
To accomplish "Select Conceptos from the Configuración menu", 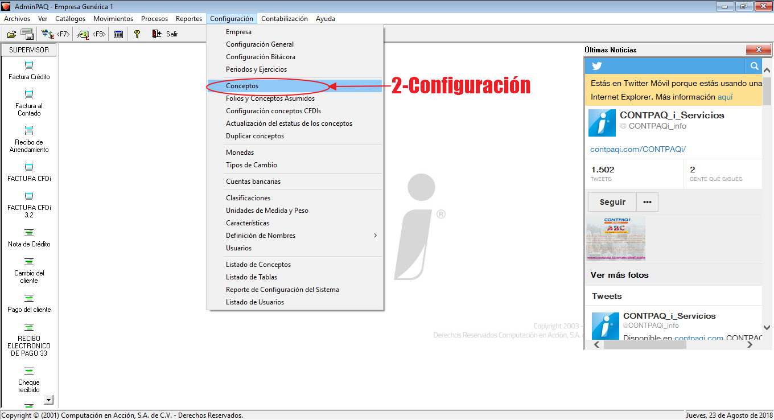I will pyautogui.click(x=242, y=86).
